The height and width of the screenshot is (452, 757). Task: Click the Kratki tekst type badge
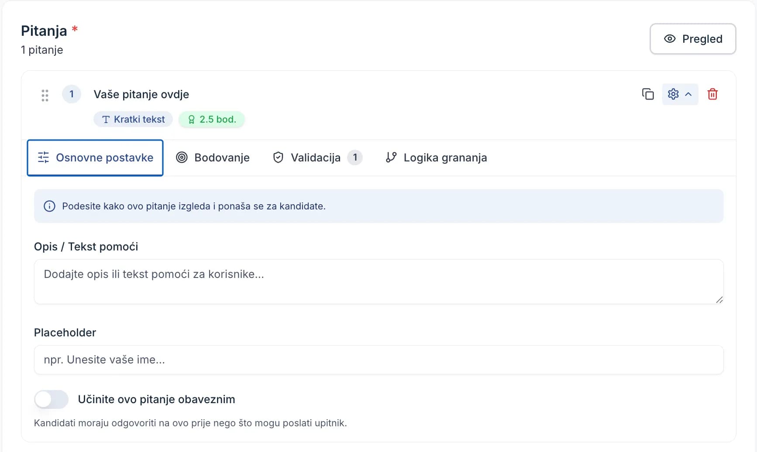[x=133, y=120]
